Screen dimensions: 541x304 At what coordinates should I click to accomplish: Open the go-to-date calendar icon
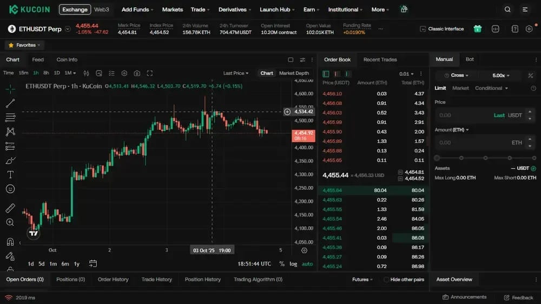pos(93,263)
